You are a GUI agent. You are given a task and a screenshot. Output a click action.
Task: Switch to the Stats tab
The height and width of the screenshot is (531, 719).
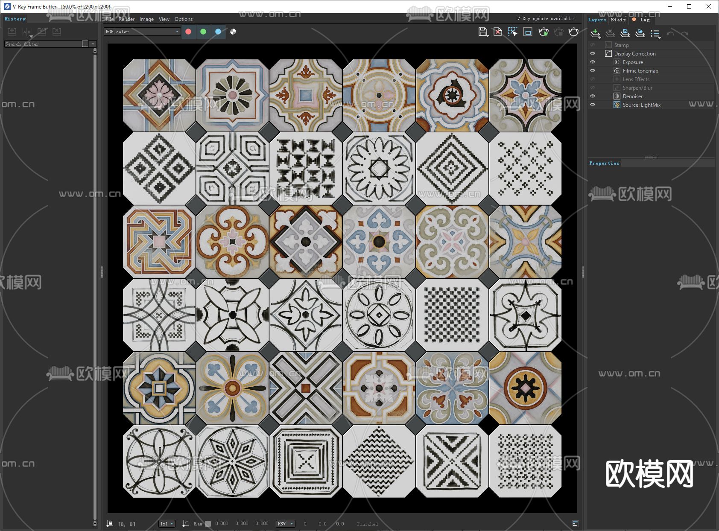(618, 20)
